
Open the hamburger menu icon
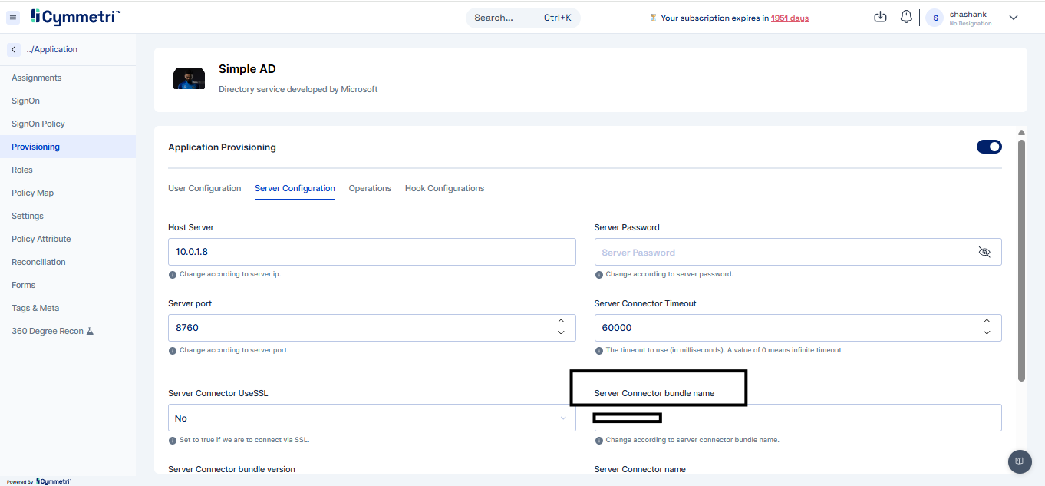(13, 17)
